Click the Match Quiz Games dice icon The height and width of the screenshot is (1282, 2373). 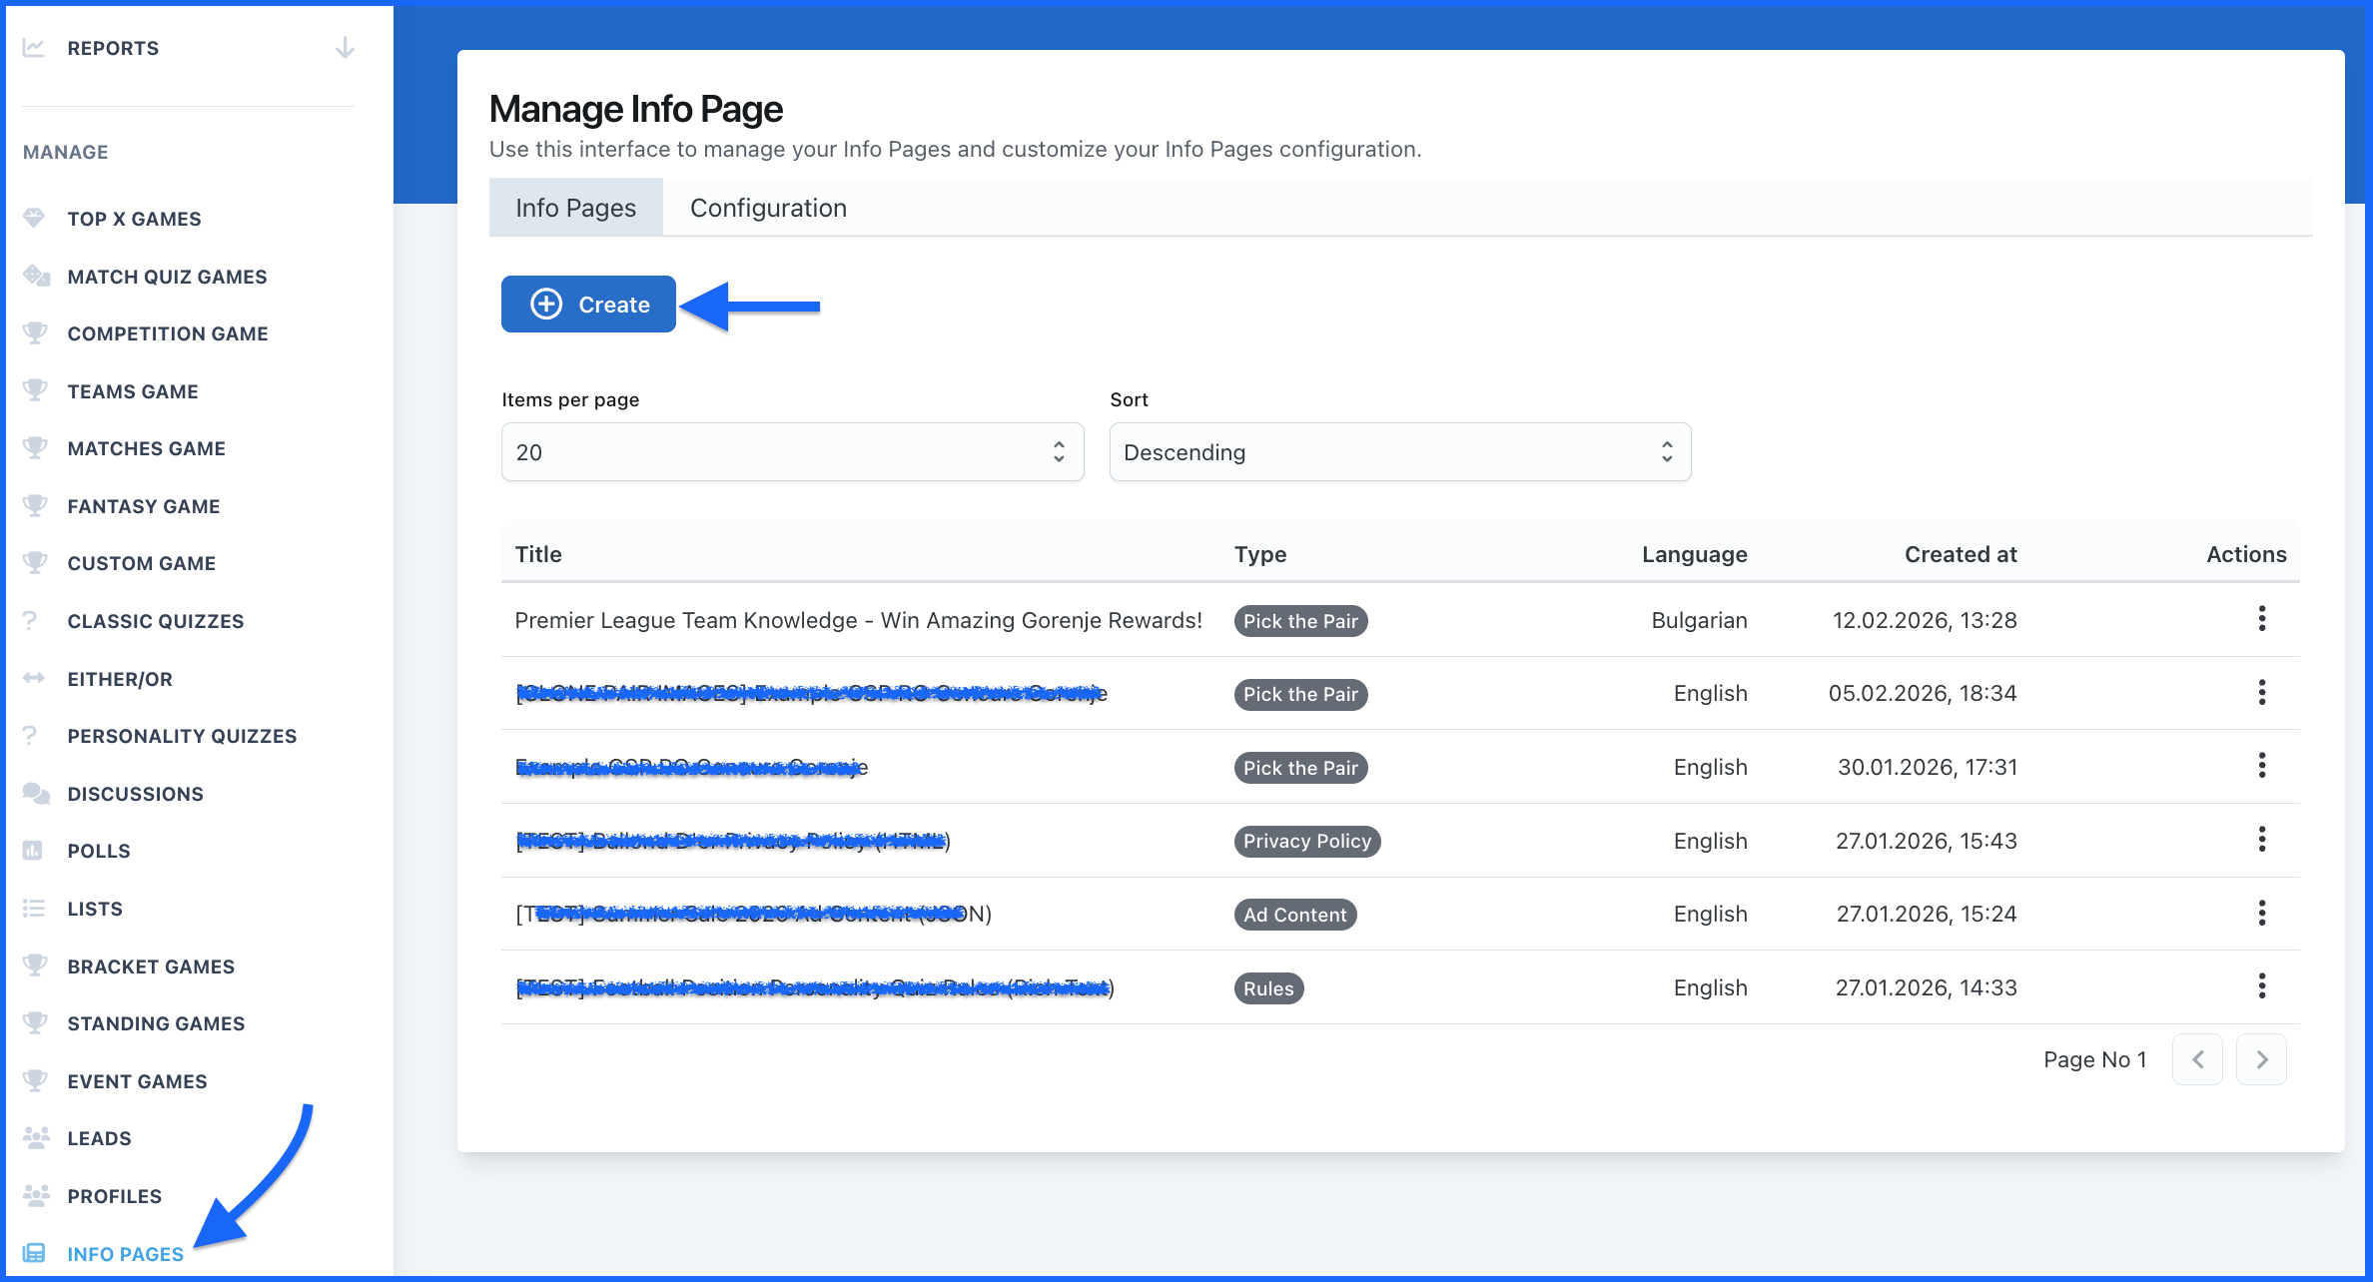[x=36, y=276]
